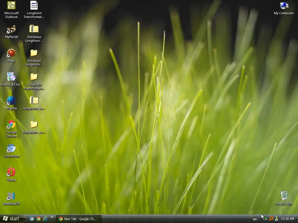Image resolution: width=298 pixels, height=223 pixels.
Task: Launch Chromium from the Quick Launch bar
Action: tap(32, 219)
